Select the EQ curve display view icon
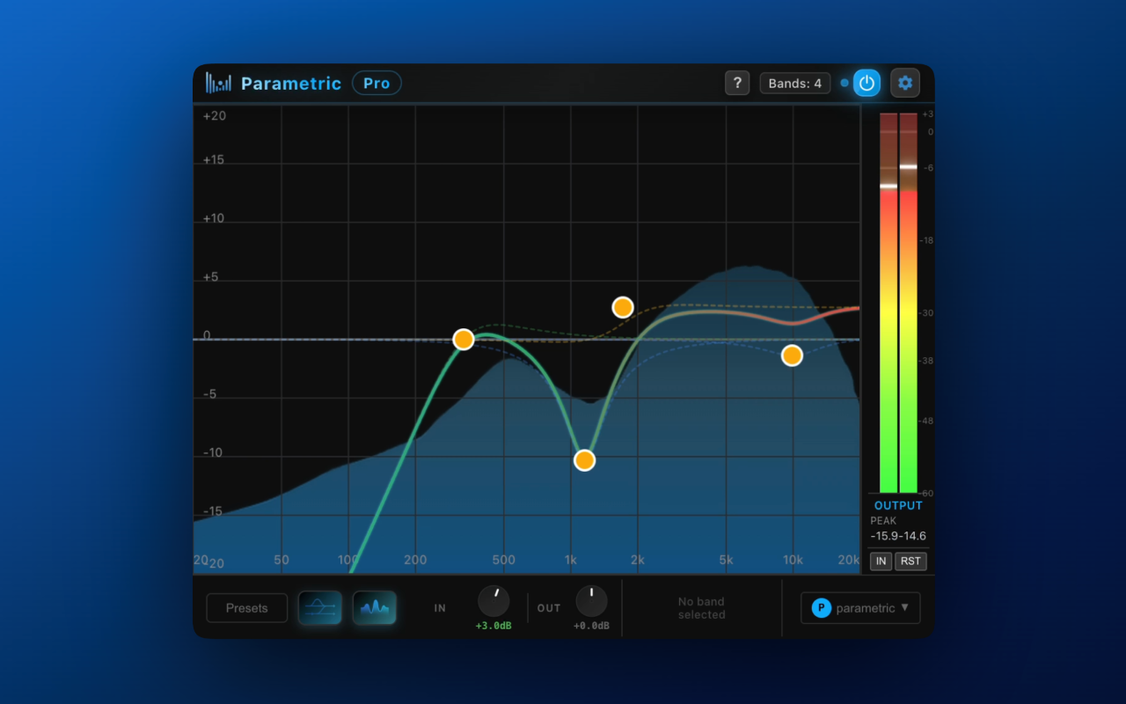This screenshot has height=704, width=1126. pyautogui.click(x=319, y=607)
